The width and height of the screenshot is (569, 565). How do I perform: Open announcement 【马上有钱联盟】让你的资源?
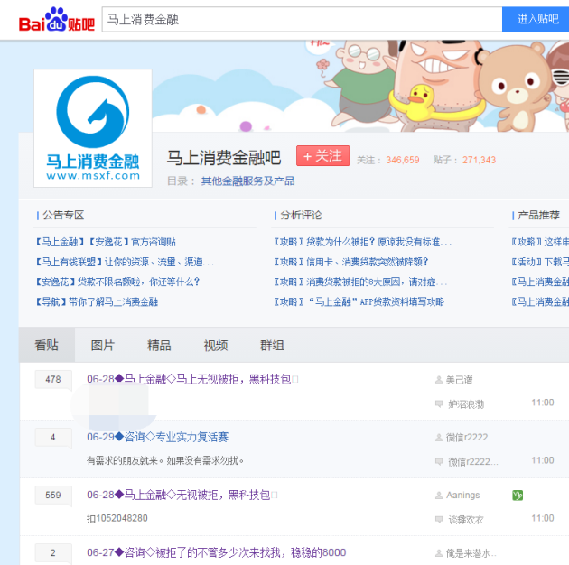pyautogui.click(x=124, y=262)
